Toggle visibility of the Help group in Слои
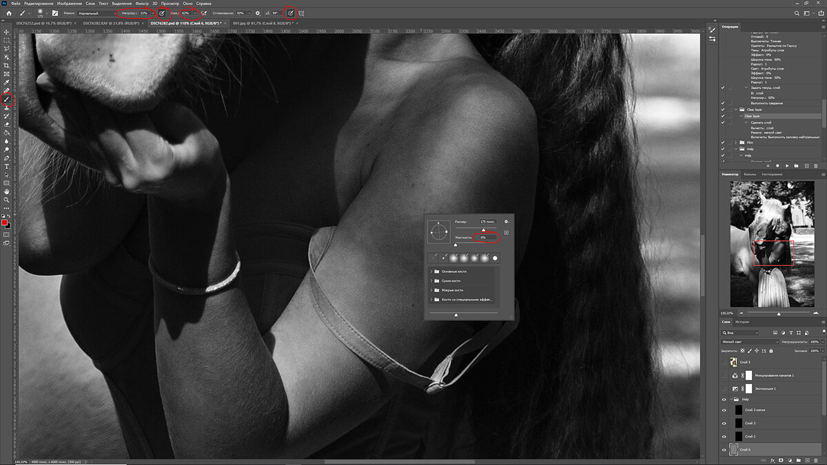Viewport: 827px width, 465px height. (x=724, y=399)
